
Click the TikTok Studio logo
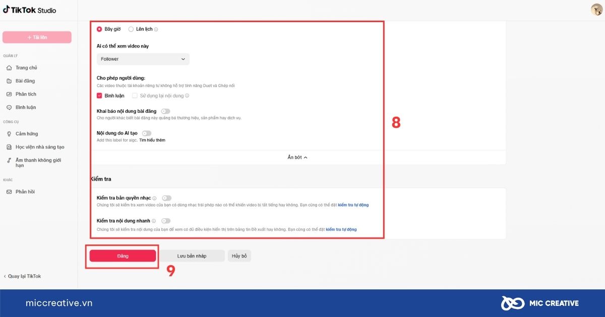(30, 10)
